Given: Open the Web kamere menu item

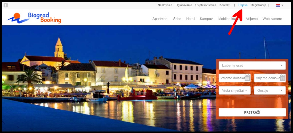Looking at the screenshot, I should pos(272,19).
